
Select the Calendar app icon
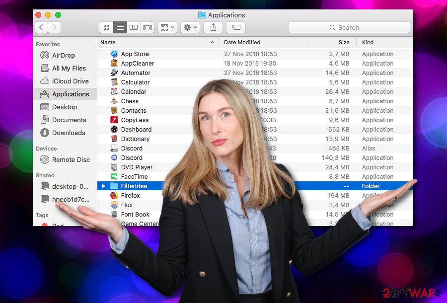[x=114, y=91]
